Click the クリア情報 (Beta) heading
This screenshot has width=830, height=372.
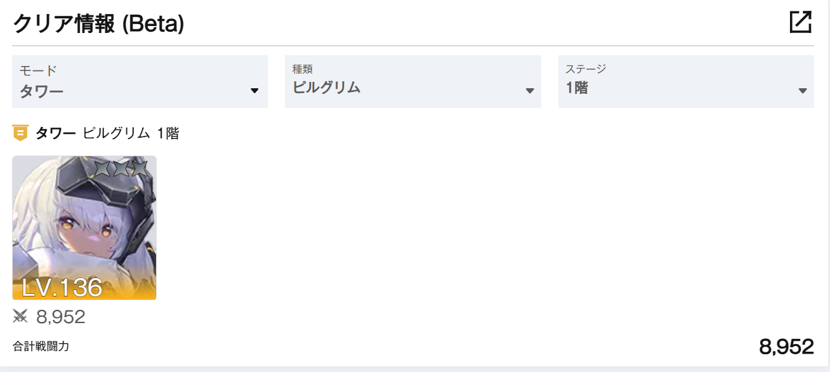[x=98, y=24]
